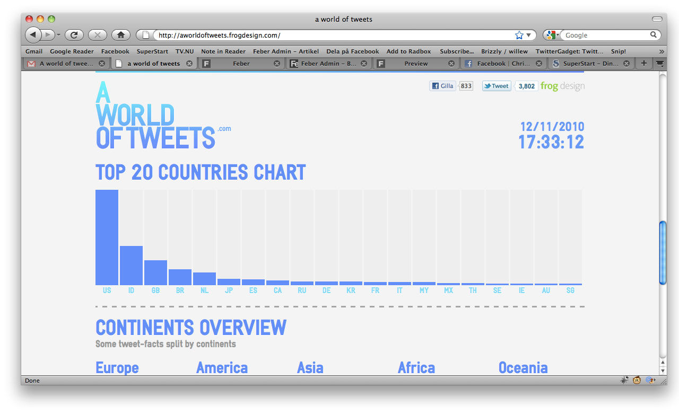Reload the page with the refresh icon
Screen dimensions: 679x414
[x=74, y=35]
